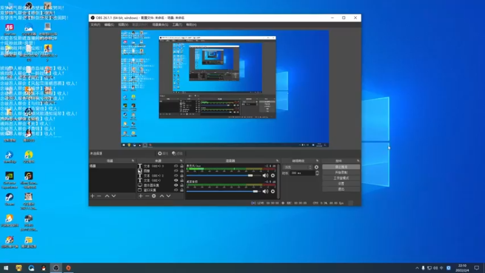Screen dimensions: 485x273
Task: Toggle visibility of 图像 source
Action: pyautogui.click(x=176, y=171)
